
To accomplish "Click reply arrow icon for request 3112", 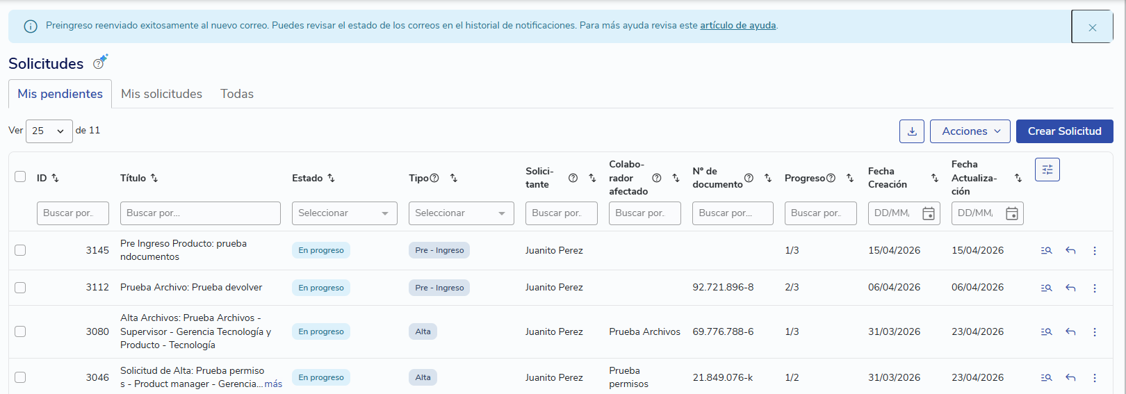I will pyautogui.click(x=1070, y=288).
